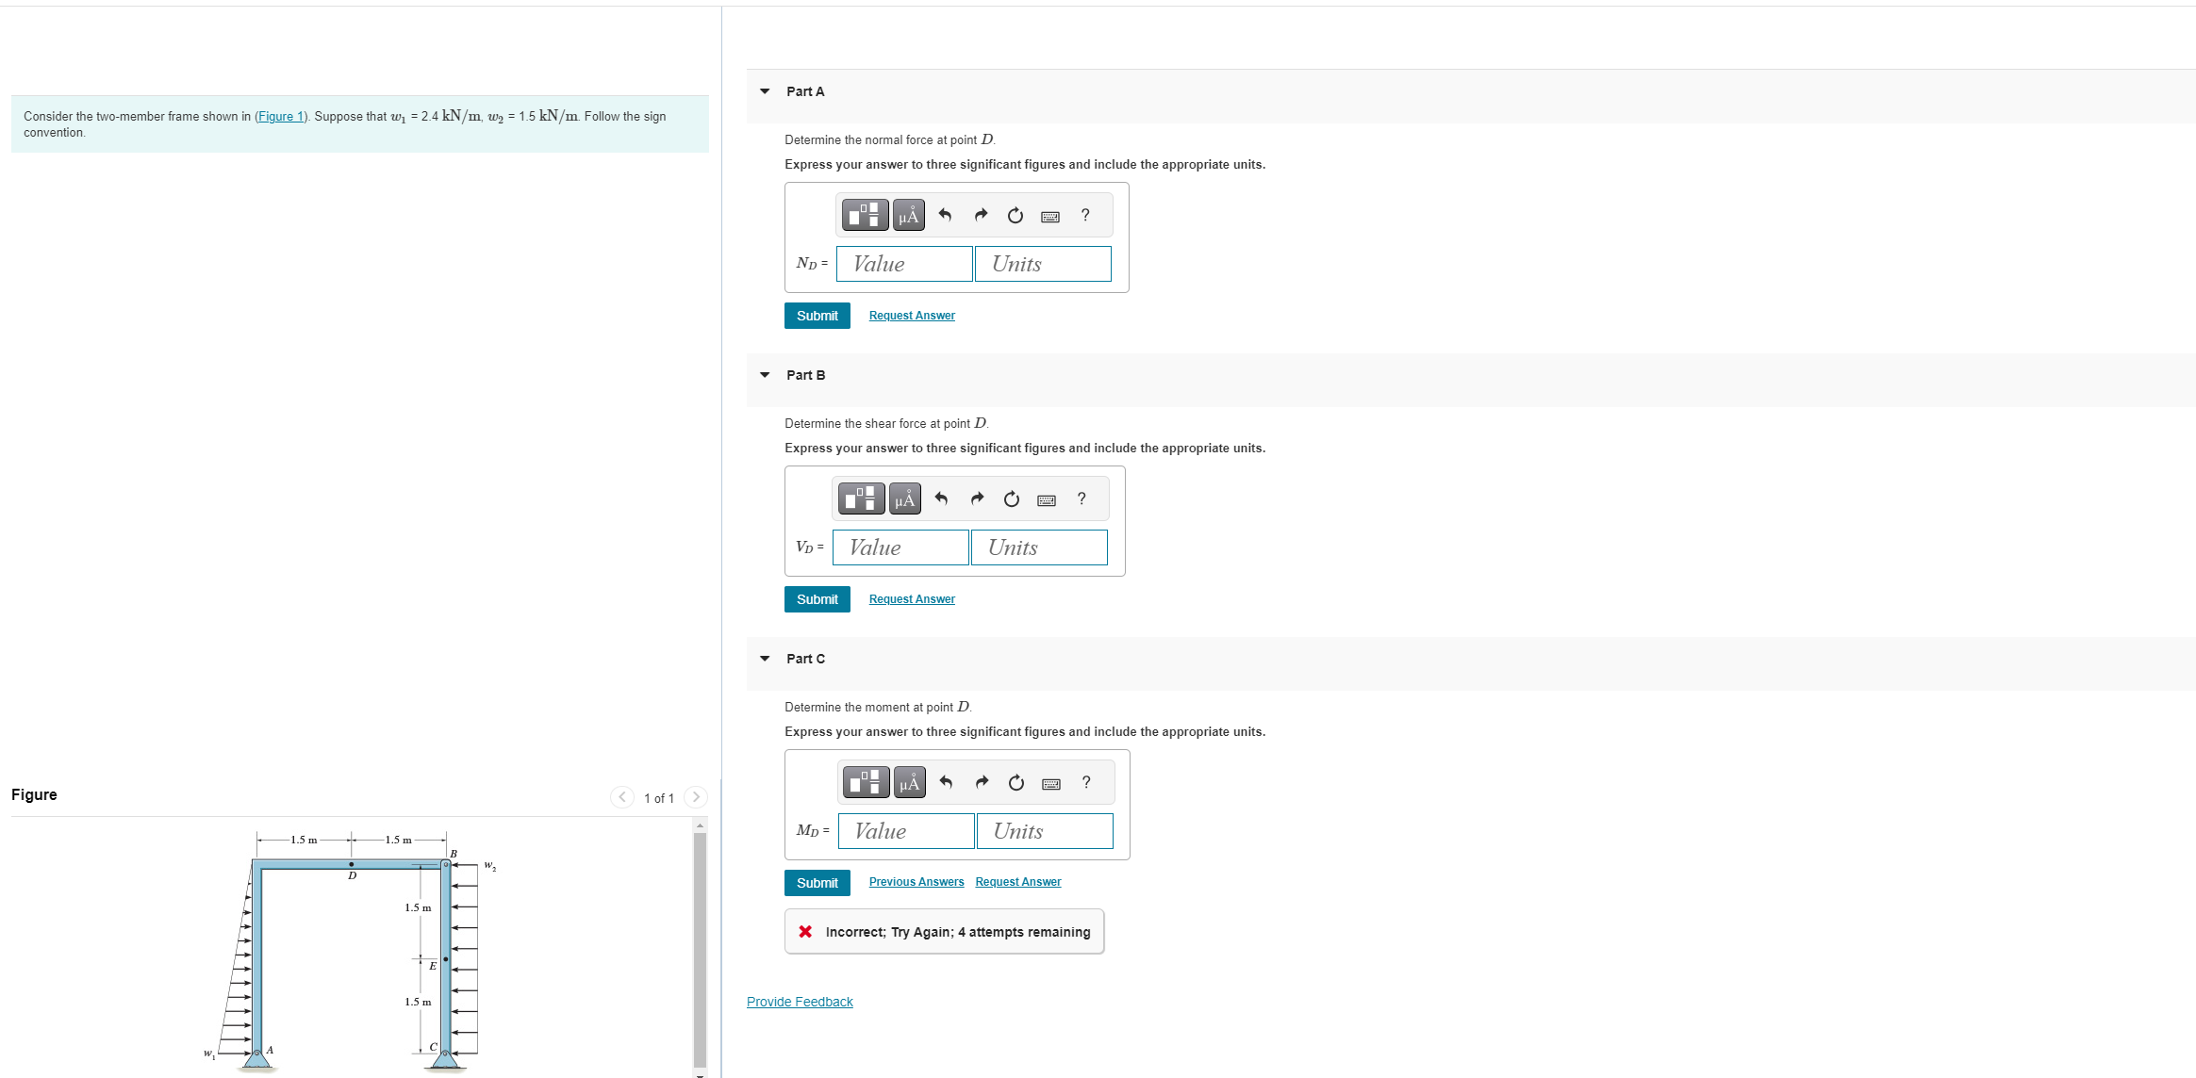Viewport: 2196px width, 1078px height.
Task: Collapse the Part A section
Action: (765, 91)
